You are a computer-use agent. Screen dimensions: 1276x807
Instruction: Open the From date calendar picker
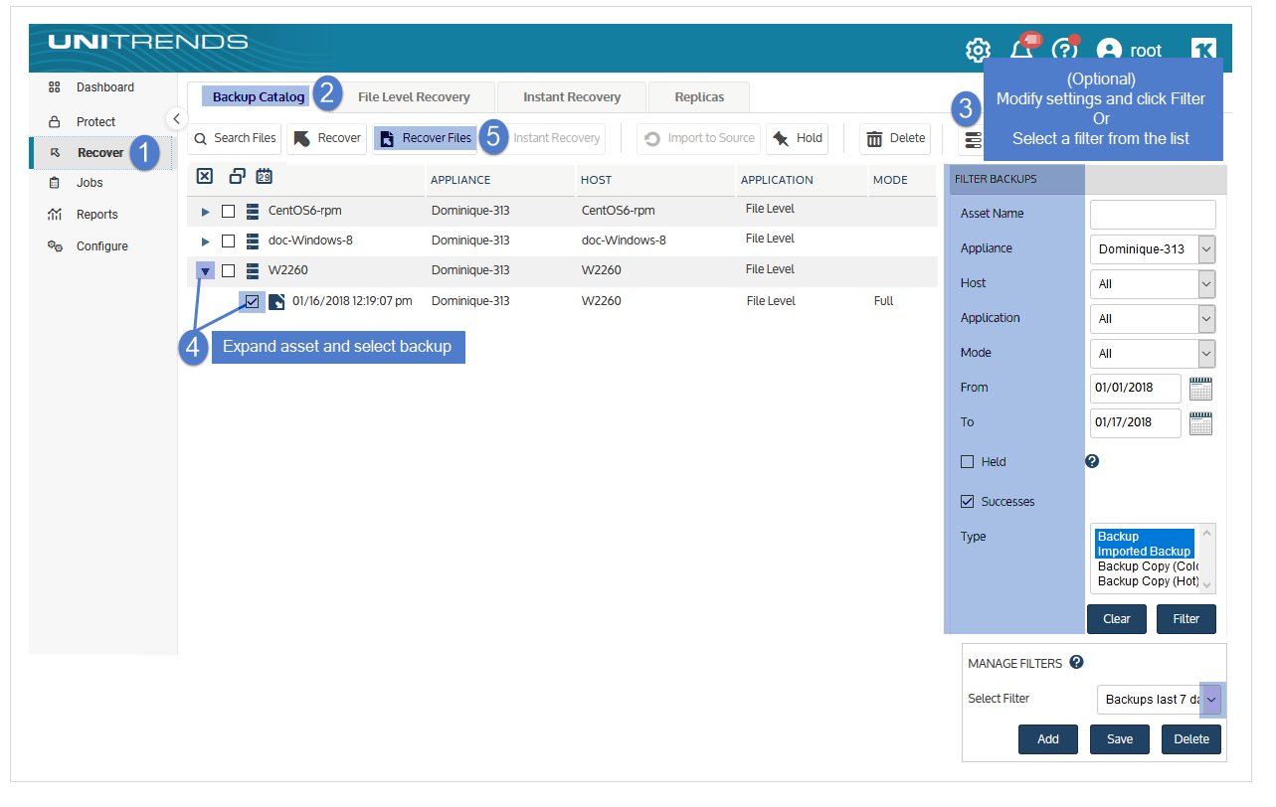(1201, 389)
